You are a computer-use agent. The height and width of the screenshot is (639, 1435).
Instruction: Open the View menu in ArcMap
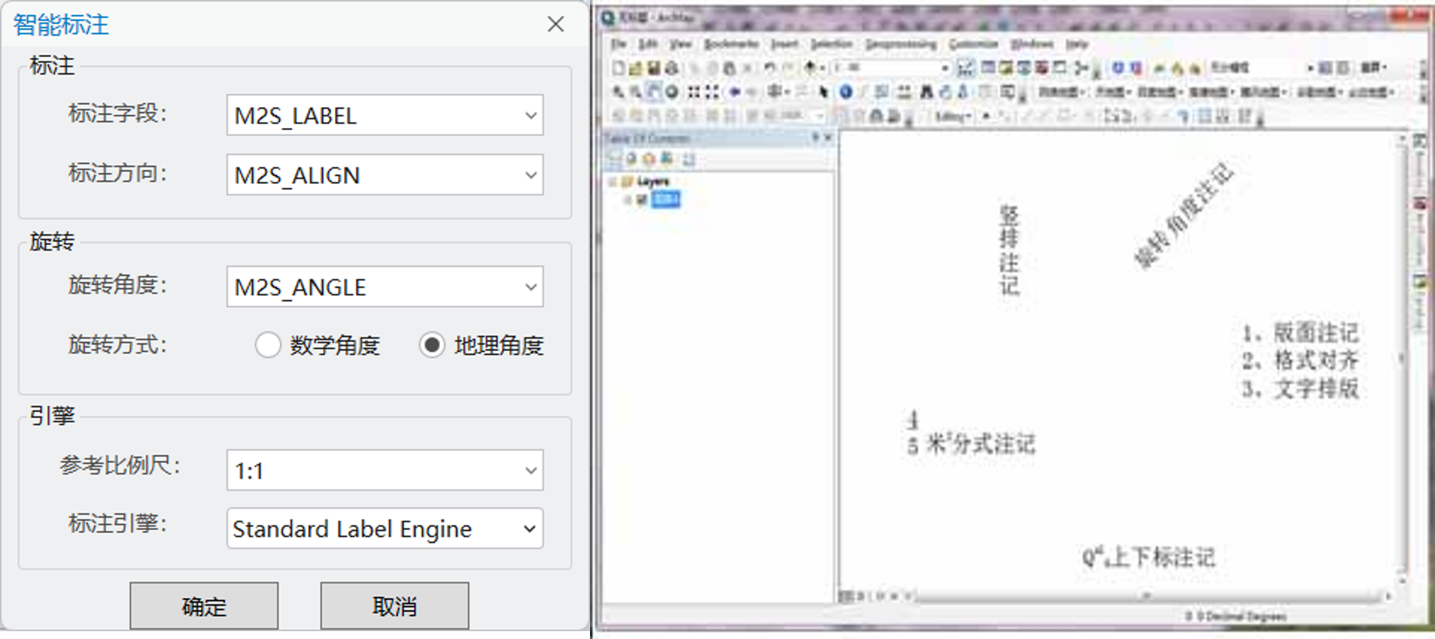pyautogui.click(x=680, y=43)
